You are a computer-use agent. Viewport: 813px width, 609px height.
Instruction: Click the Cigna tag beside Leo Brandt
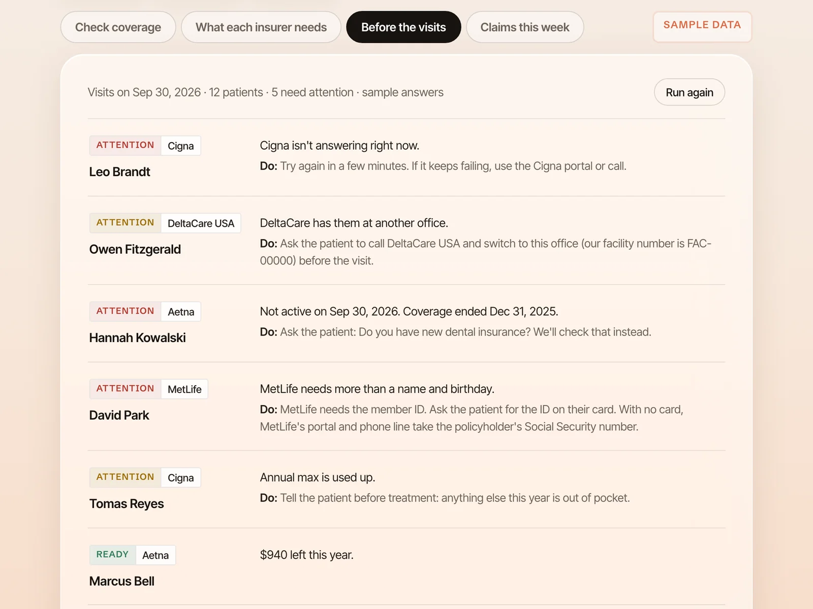(x=180, y=146)
